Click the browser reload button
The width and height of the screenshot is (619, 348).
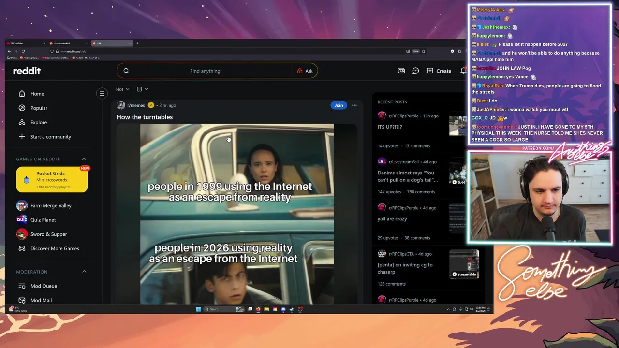(x=23, y=51)
